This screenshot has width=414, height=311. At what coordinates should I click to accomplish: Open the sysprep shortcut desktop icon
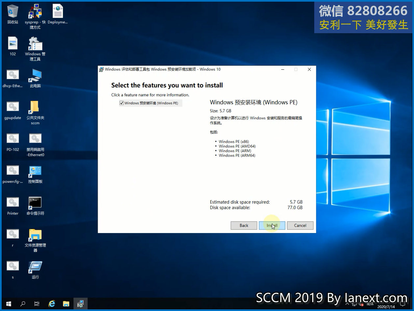(35, 17)
